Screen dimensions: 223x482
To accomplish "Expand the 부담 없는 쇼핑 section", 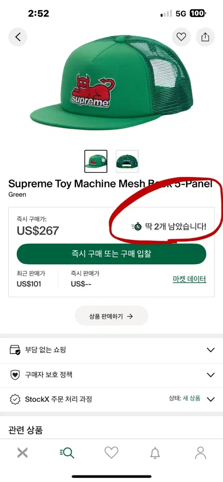I will pyautogui.click(x=111, y=350).
